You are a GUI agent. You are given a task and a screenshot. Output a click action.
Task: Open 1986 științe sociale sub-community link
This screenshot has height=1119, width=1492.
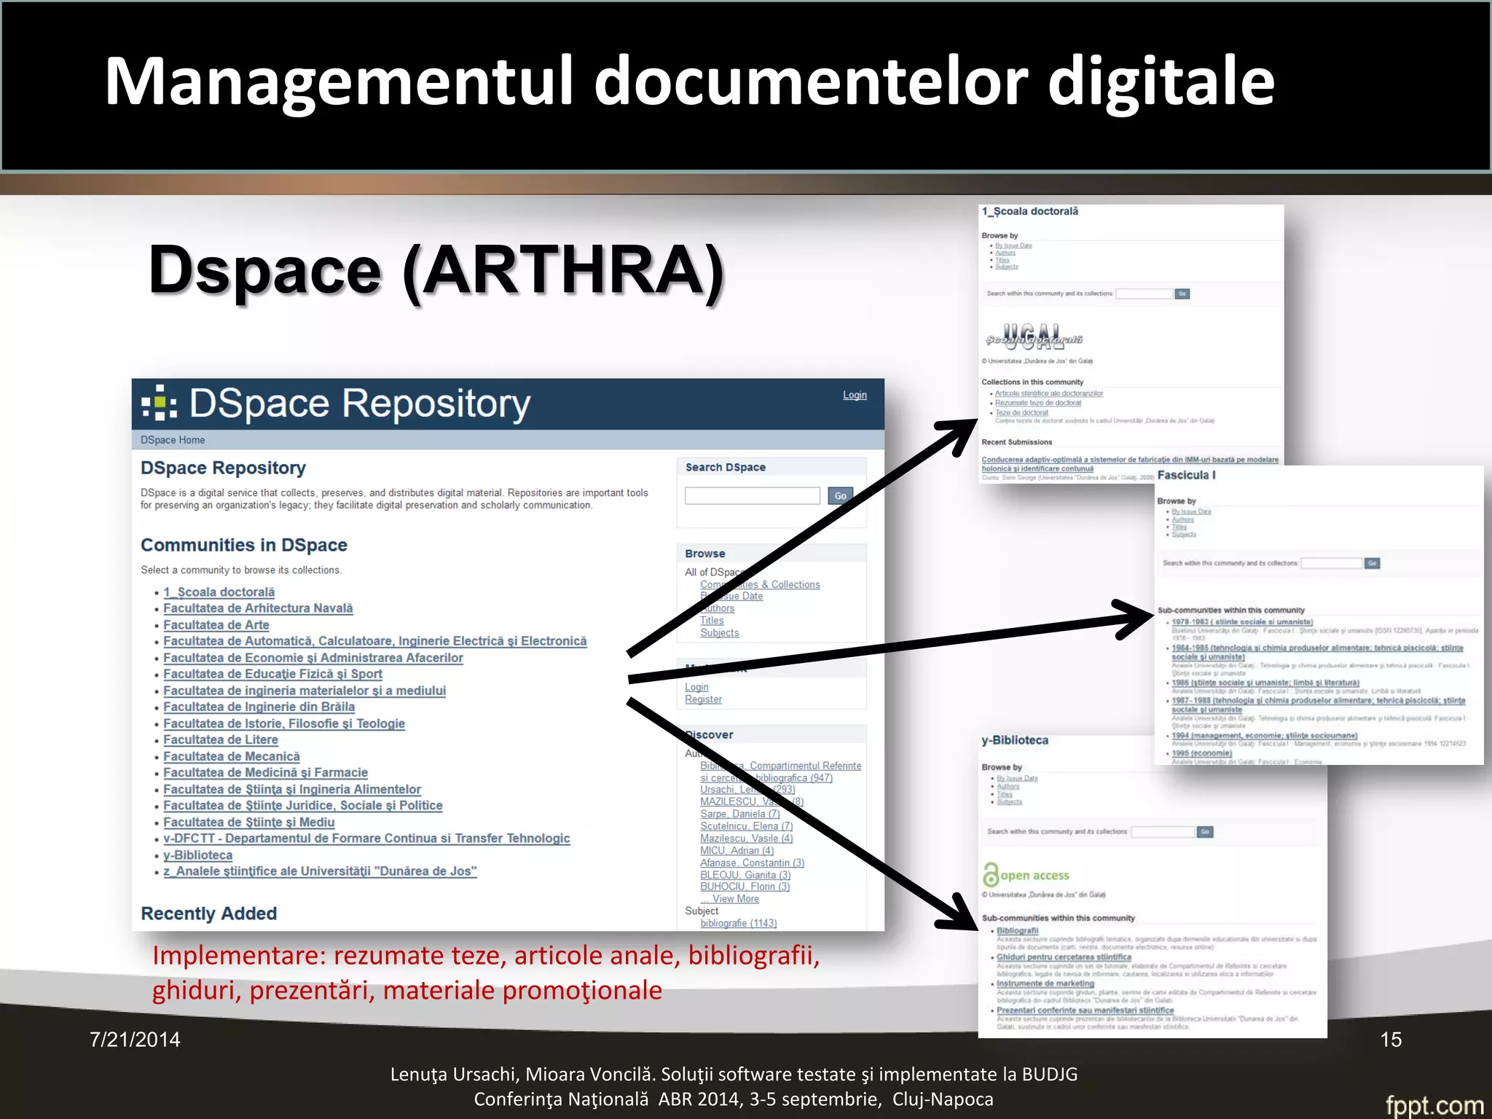pyautogui.click(x=1265, y=683)
